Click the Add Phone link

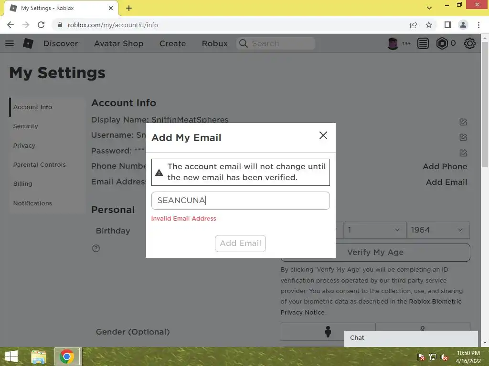[445, 166]
